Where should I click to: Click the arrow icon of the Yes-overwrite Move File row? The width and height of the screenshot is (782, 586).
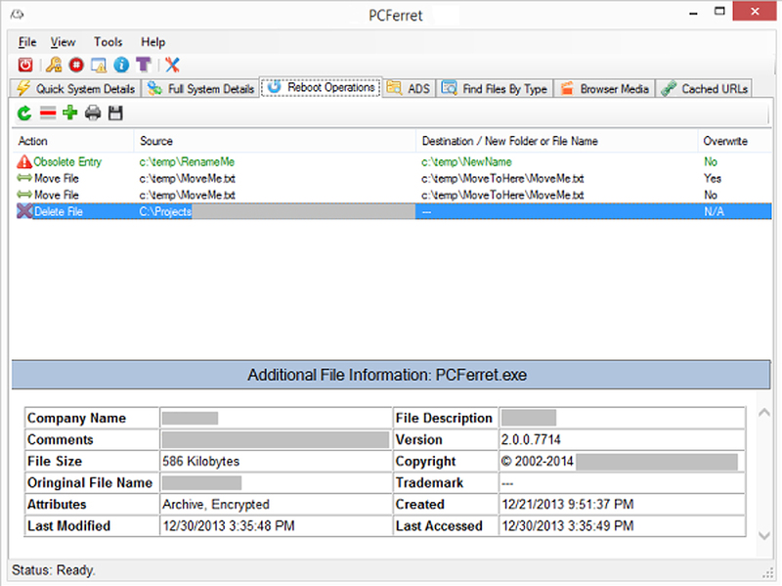click(x=24, y=178)
